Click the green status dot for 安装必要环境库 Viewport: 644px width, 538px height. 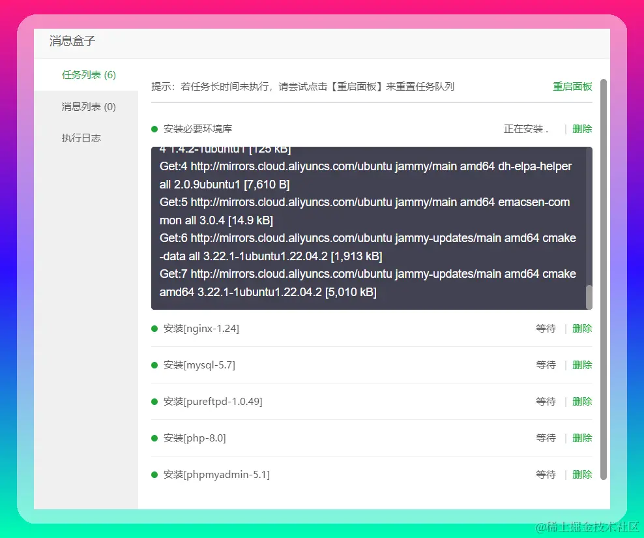[x=154, y=130]
